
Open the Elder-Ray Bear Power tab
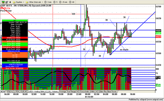(108, 92)
